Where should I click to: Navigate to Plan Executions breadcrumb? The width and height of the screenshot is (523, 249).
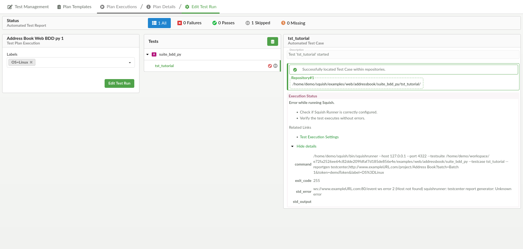[118, 7]
